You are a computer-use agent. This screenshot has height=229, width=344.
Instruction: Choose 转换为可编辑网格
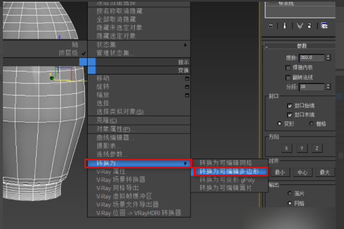pyautogui.click(x=226, y=163)
